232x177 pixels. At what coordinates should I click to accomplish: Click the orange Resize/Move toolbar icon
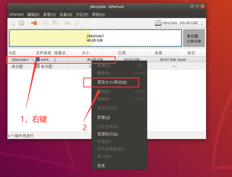point(34,23)
